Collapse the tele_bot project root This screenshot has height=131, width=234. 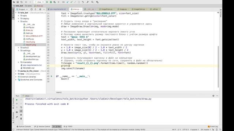tap(16, 13)
